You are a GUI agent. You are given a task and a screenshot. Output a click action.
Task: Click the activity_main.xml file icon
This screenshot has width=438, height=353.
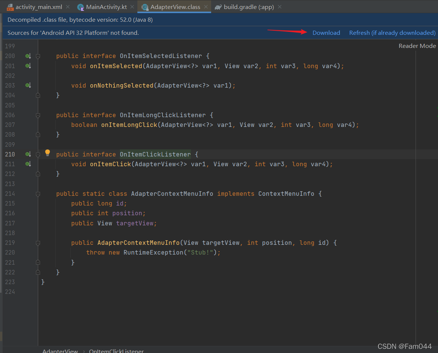coord(10,7)
